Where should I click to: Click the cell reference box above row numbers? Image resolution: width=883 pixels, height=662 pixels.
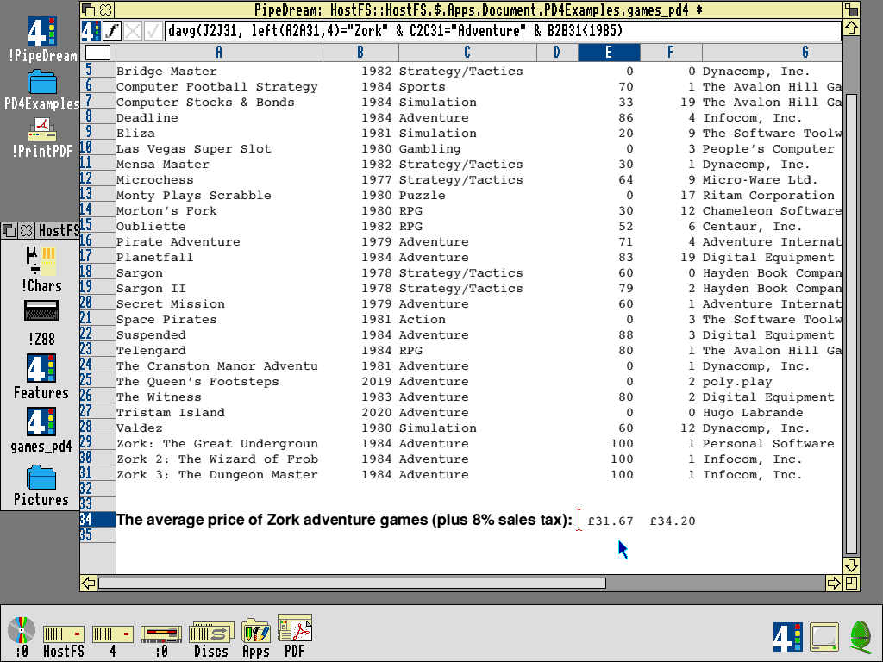98,53
